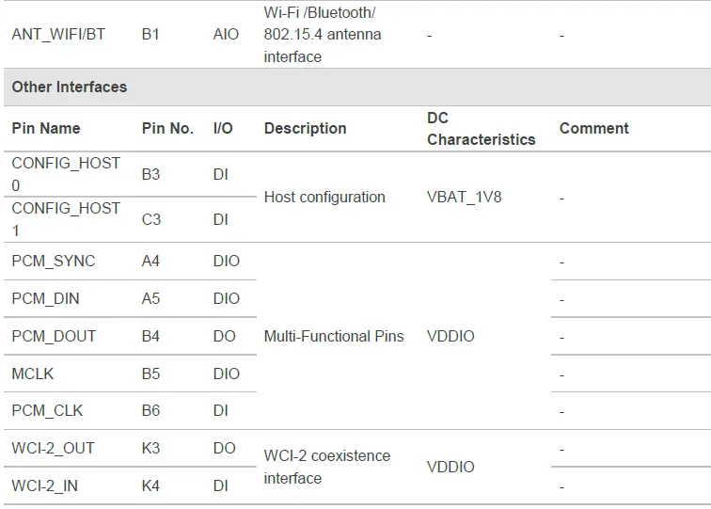The width and height of the screenshot is (711, 509).
Task: Click the PCM_SYNC pin name
Action: pyautogui.click(x=54, y=261)
